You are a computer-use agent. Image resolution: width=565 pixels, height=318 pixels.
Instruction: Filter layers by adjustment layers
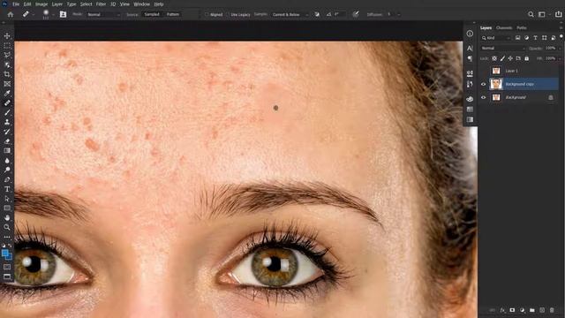pos(526,38)
